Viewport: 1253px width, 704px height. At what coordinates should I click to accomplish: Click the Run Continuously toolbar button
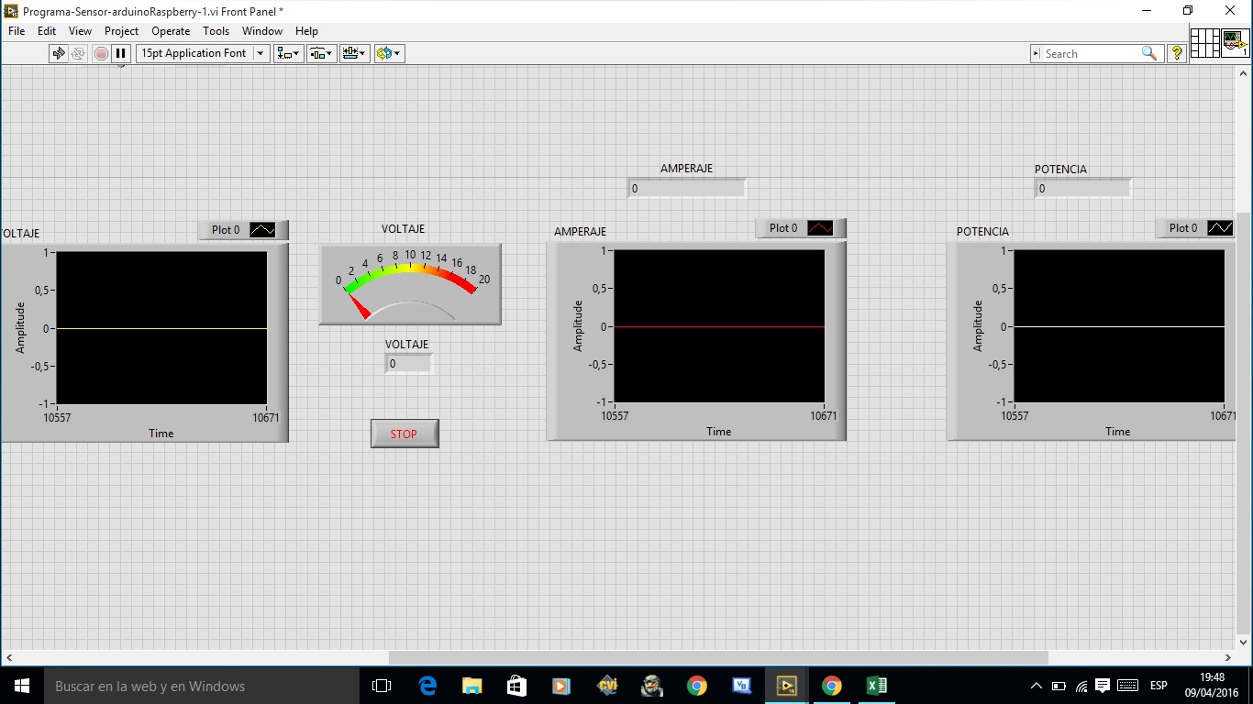(78, 53)
